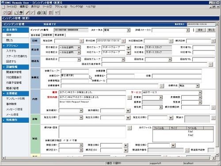Click the print preview magnifier icon

click(x=44, y=13)
